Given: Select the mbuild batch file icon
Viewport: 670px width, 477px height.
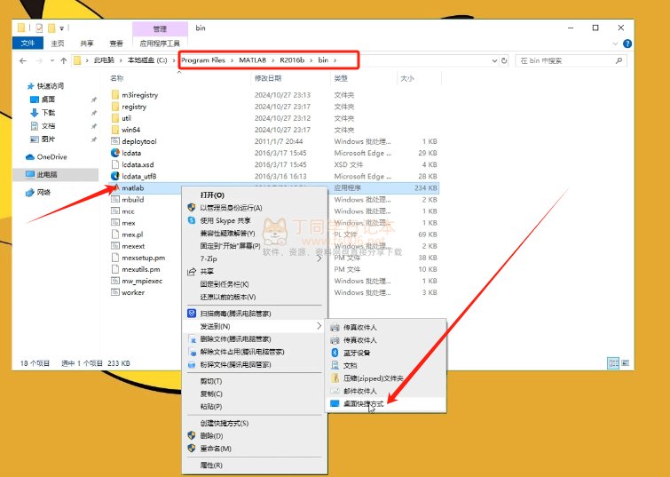Looking at the screenshot, I should (x=115, y=199).
